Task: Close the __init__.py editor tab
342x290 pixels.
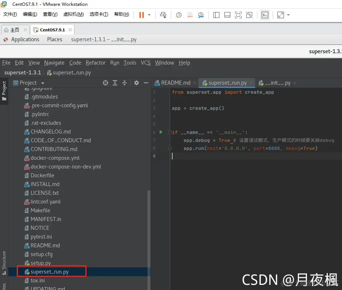Action: (x=295, y=83)
